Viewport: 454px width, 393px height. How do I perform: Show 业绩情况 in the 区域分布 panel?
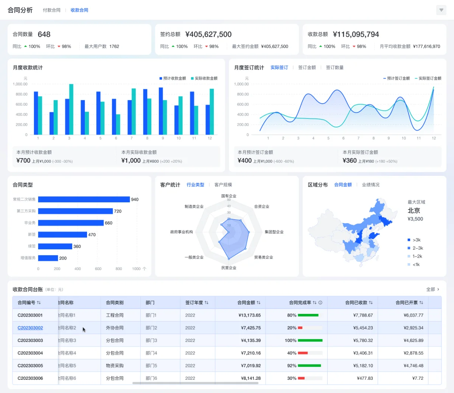click(x=370, y=185)
